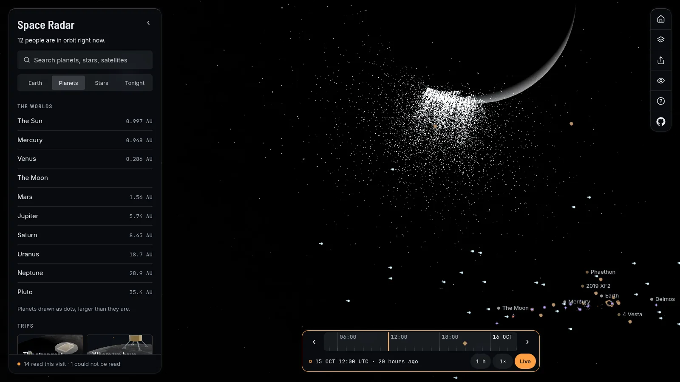Open the GitHub icon link
The height and width of the screenshot is (382, 680).
pos(661,122)
